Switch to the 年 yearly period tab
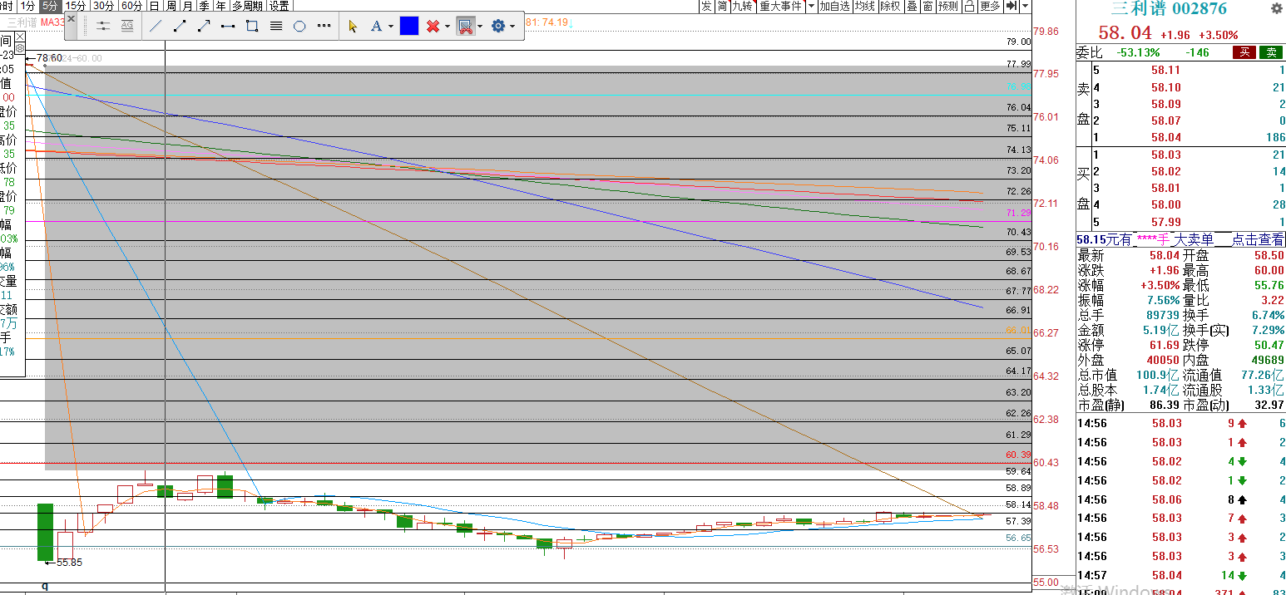1286x595 pixels. (220, 6)
